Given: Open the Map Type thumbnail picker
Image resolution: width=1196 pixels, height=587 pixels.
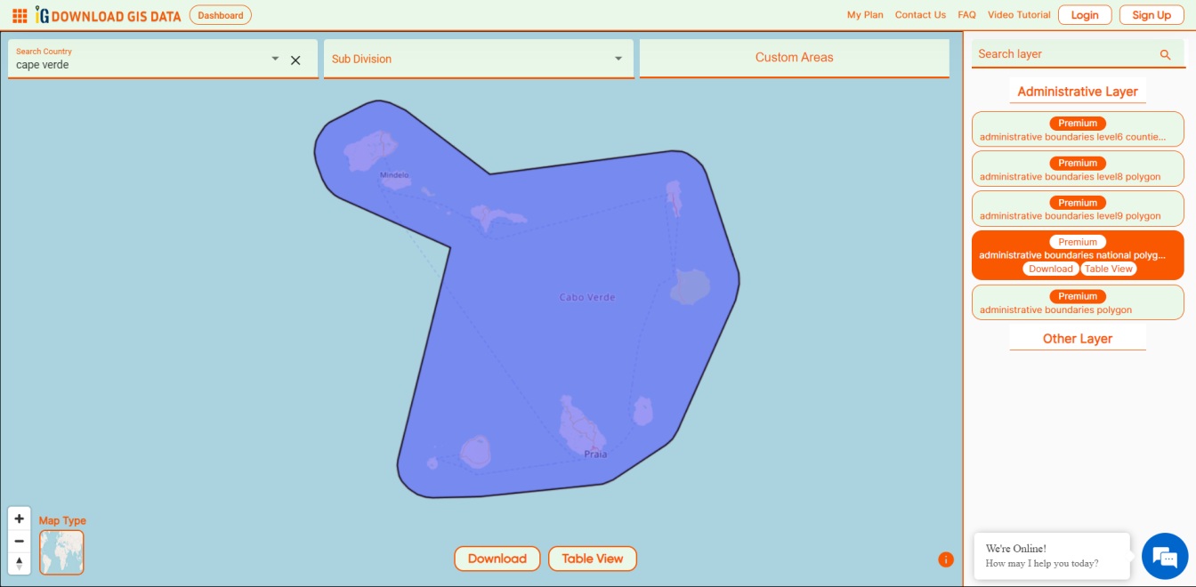Looking at the screenshot, I should point(61,552).
